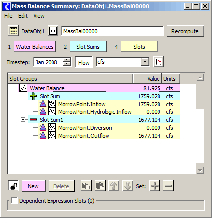Open the Edit menu

pos(23,16)
